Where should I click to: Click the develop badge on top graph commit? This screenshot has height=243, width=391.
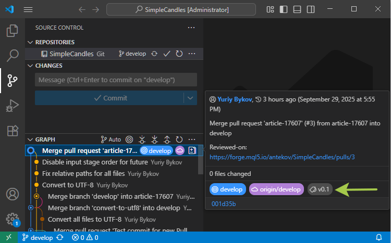click(x=156, y=150)
